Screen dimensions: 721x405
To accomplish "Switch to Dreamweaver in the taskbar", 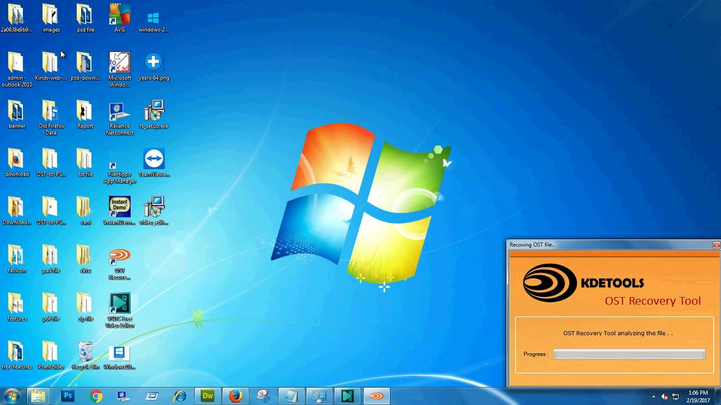I will coord(208,396).
